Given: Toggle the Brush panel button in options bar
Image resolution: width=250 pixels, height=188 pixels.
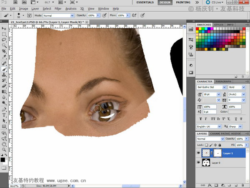Looking at the screenshot, I should [x=29, y=15].
